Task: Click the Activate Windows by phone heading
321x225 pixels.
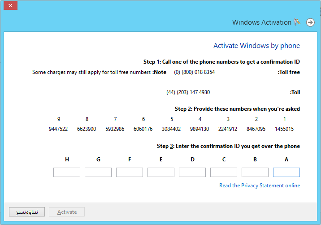Action: 256,45
